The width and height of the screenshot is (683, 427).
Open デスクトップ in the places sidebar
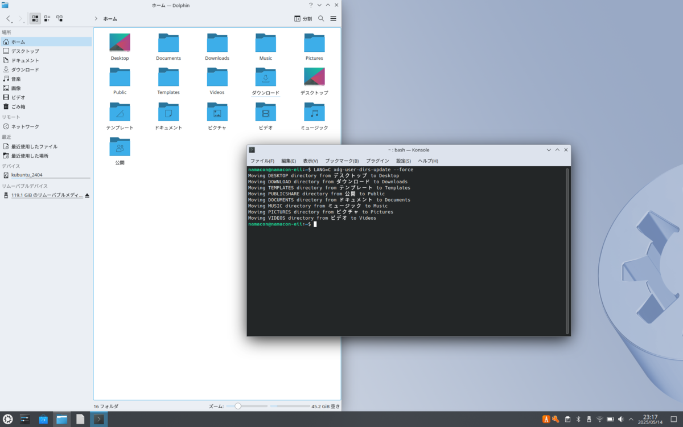[x=46, y=51]
